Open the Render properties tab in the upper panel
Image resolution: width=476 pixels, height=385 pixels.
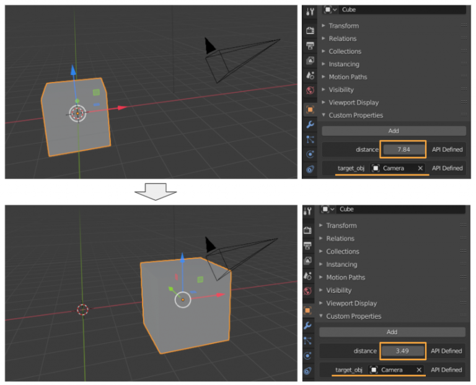point(310,30)
